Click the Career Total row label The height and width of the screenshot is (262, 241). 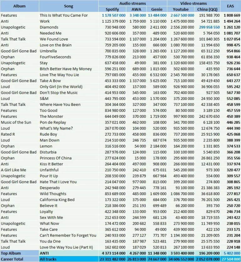12,259
